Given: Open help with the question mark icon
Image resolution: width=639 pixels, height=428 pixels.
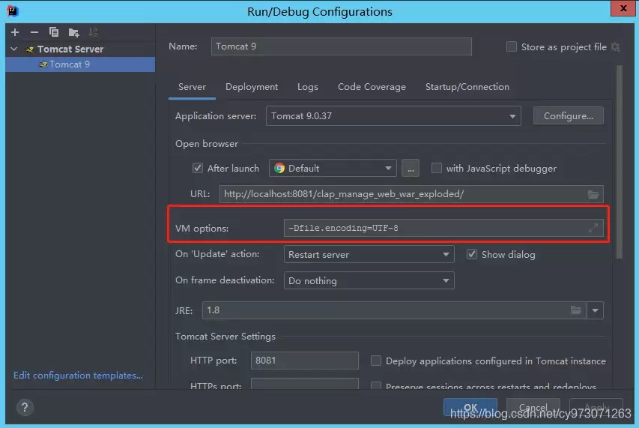Looking at the screenshot, I should pyautogui.click(x=25, y=407).
